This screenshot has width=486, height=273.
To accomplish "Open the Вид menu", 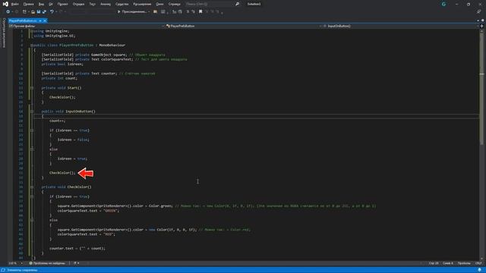I will (41, 4).
